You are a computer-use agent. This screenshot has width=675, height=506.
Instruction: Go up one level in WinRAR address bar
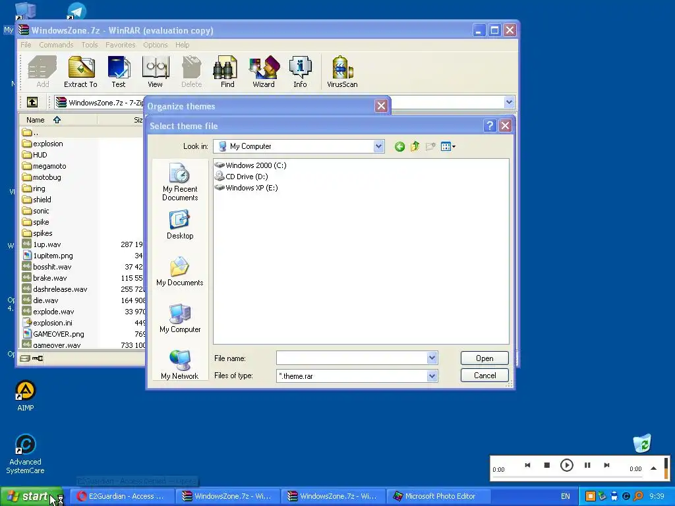pos(32,102)
